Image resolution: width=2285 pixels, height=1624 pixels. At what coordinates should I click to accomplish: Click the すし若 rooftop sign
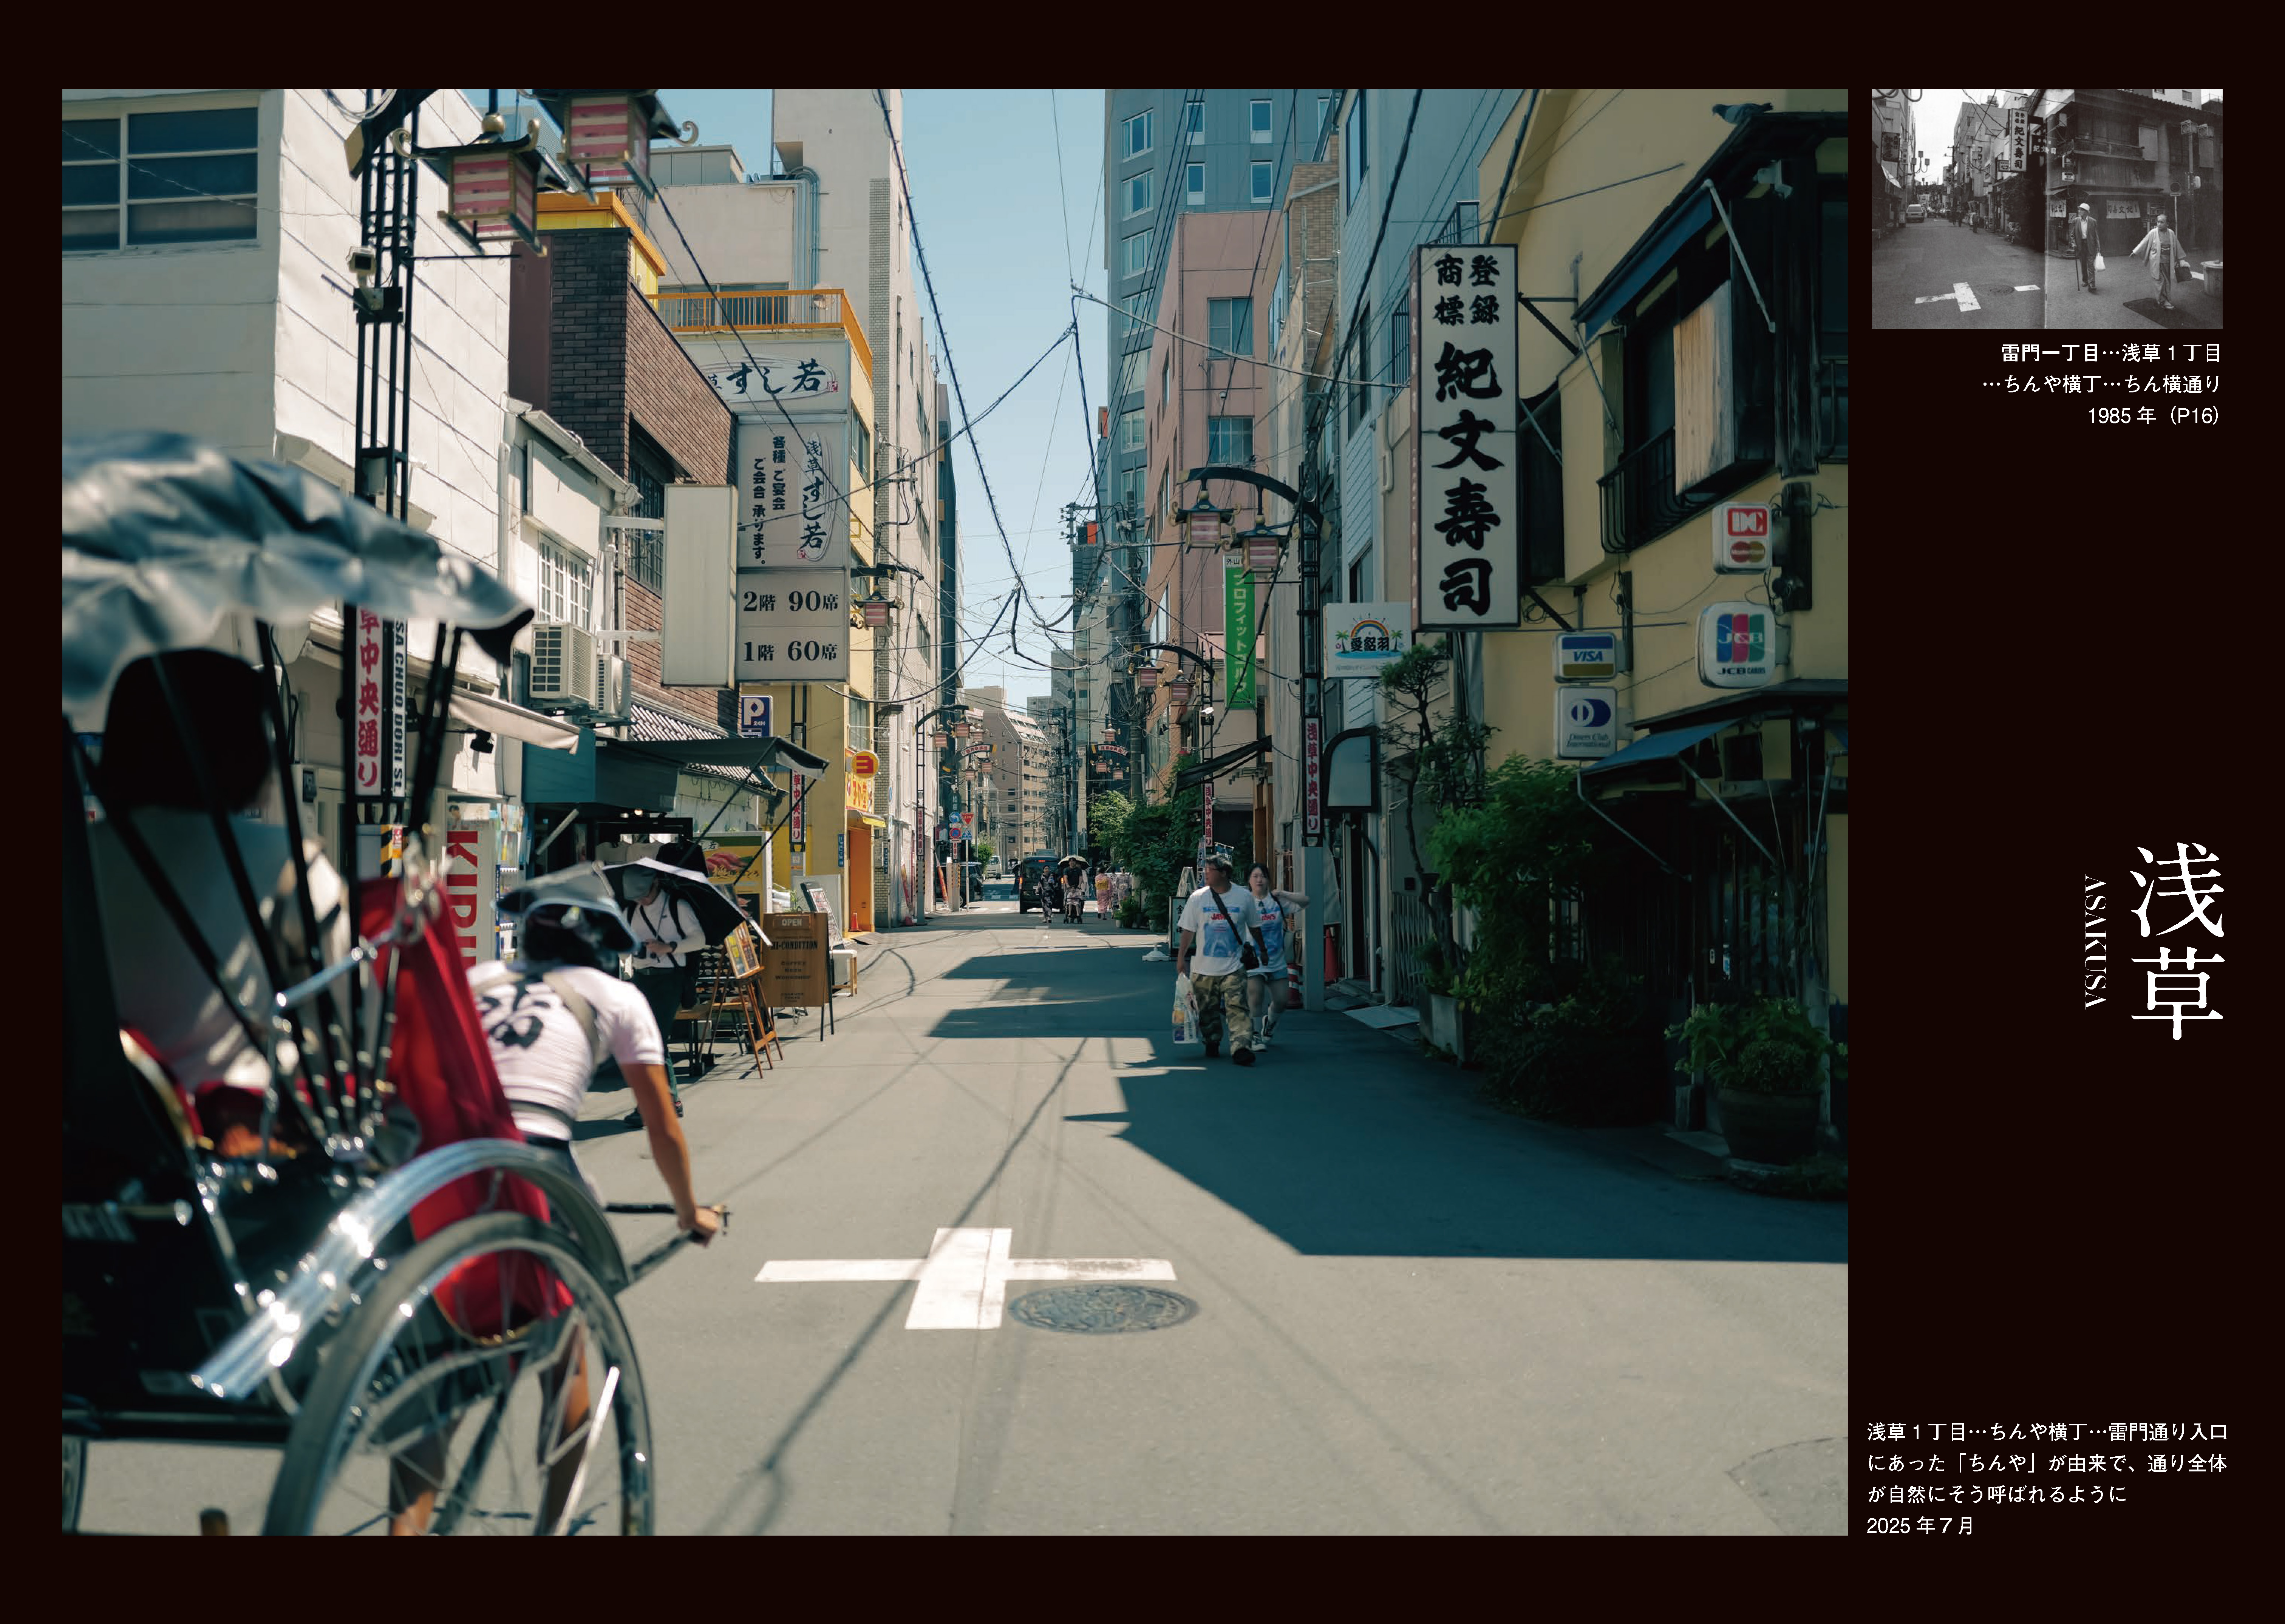coord(771,378)
